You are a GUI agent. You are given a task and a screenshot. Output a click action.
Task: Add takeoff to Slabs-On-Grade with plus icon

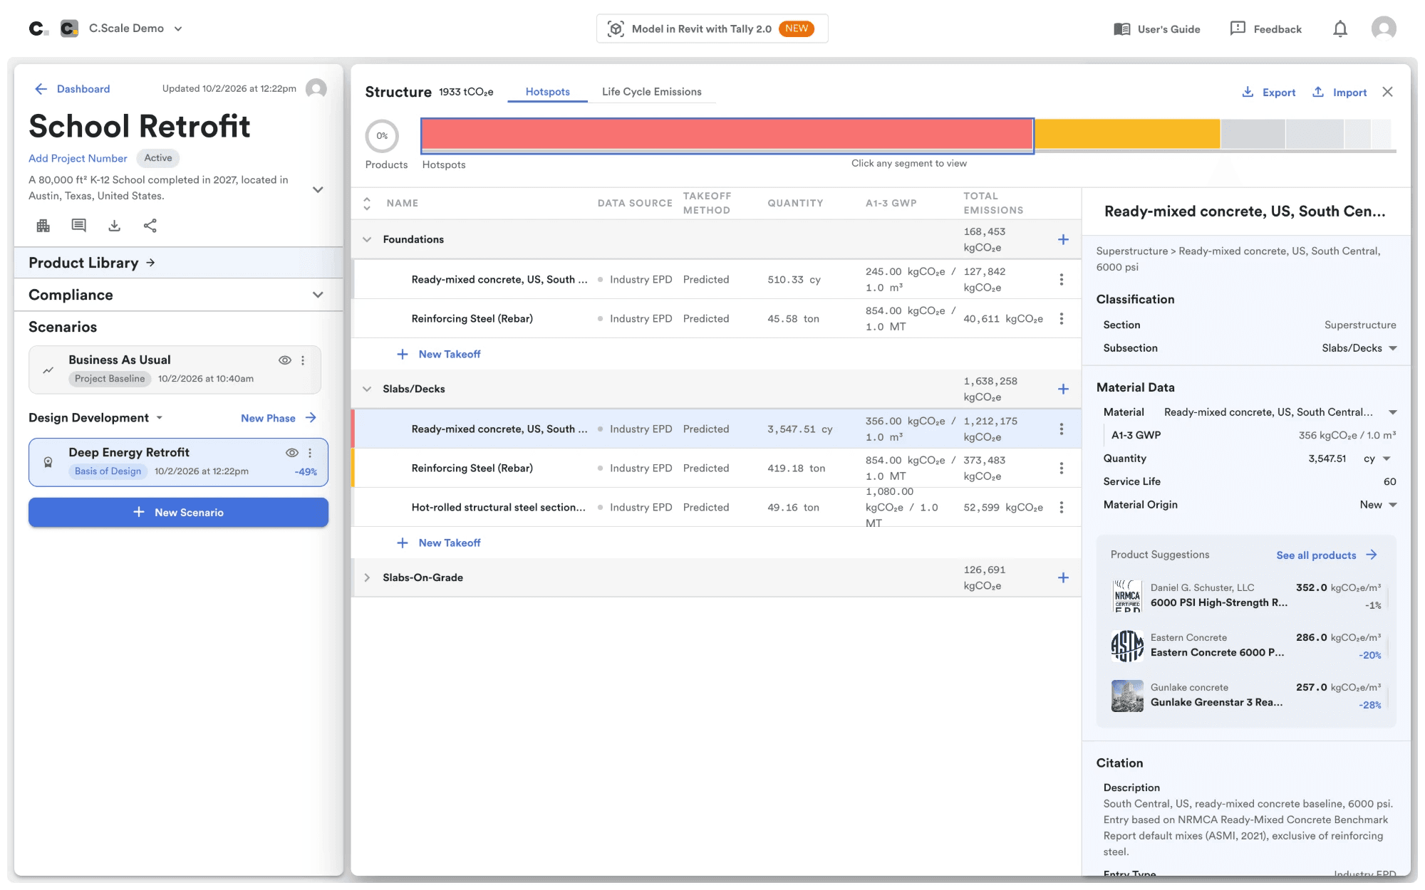point(1063,577)
